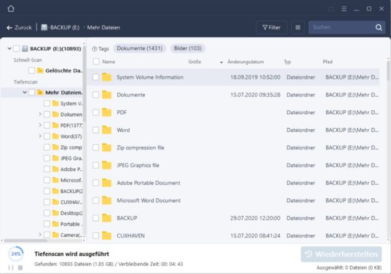Check the PDF row checkbox in the file list
This screenshot has height=274, width=391.
point(96,112)
